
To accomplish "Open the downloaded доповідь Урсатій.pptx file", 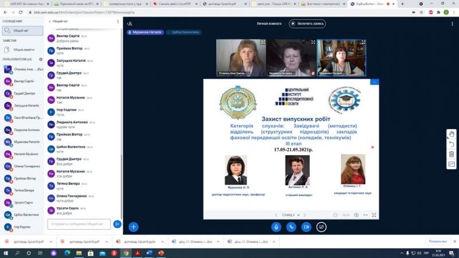I will pos(137,241).
